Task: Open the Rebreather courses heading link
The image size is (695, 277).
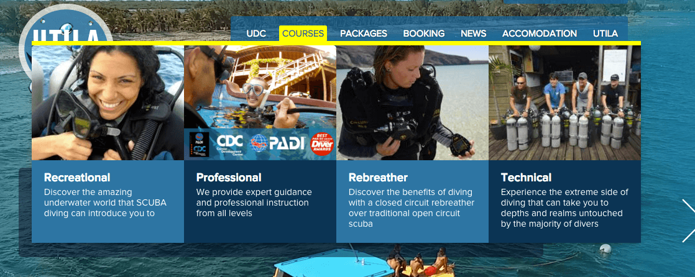Action: point(378,178)
